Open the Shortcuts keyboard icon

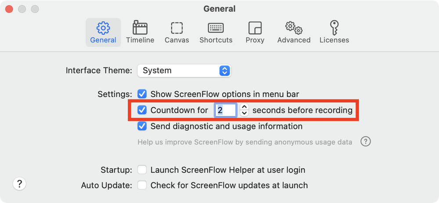(216, 28)
